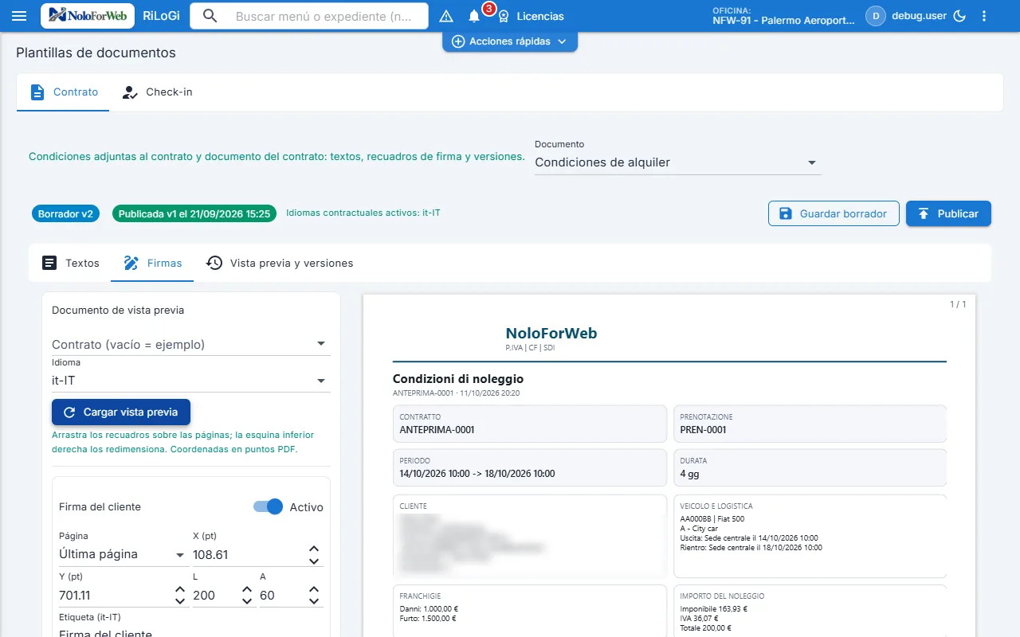Click the PREN-0001 reservation value in preview
Image resolution: width=1020 pixels, height=637 pixels.
(704, 430)
